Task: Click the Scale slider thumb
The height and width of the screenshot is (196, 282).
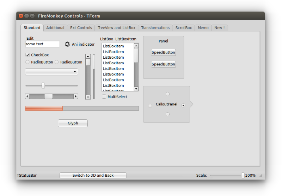Action: tap(243, 175)
